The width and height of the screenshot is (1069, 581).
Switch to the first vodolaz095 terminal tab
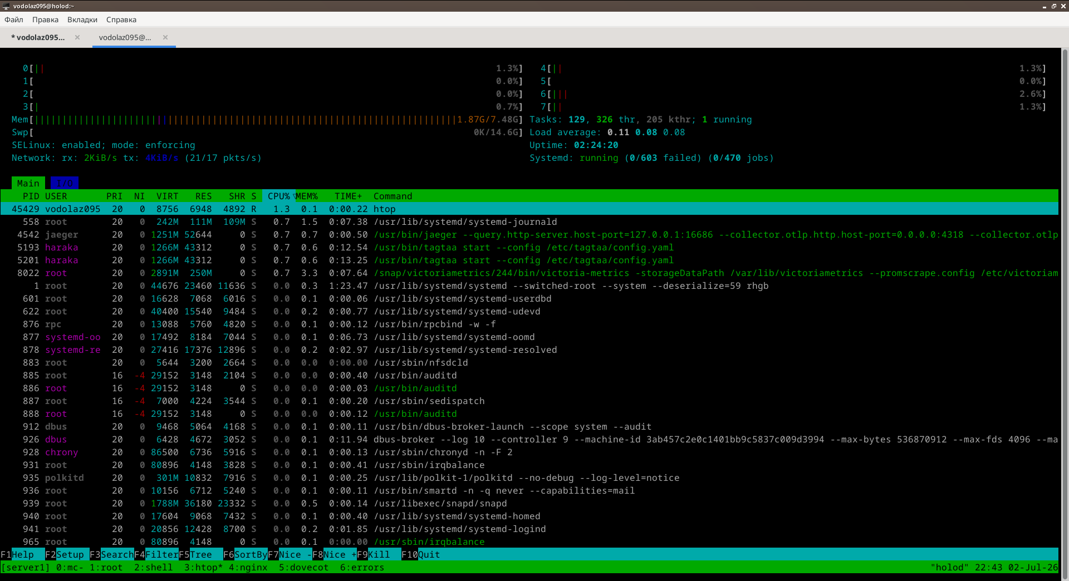click(x=38, y=37)
